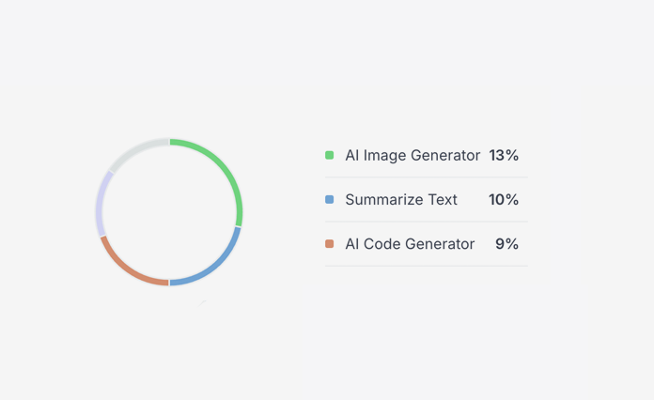Image resolution: width=654 pixels, height=400 pixels.
Task: Click the divider line below AI Image Generator
Action: click(427, 177)
